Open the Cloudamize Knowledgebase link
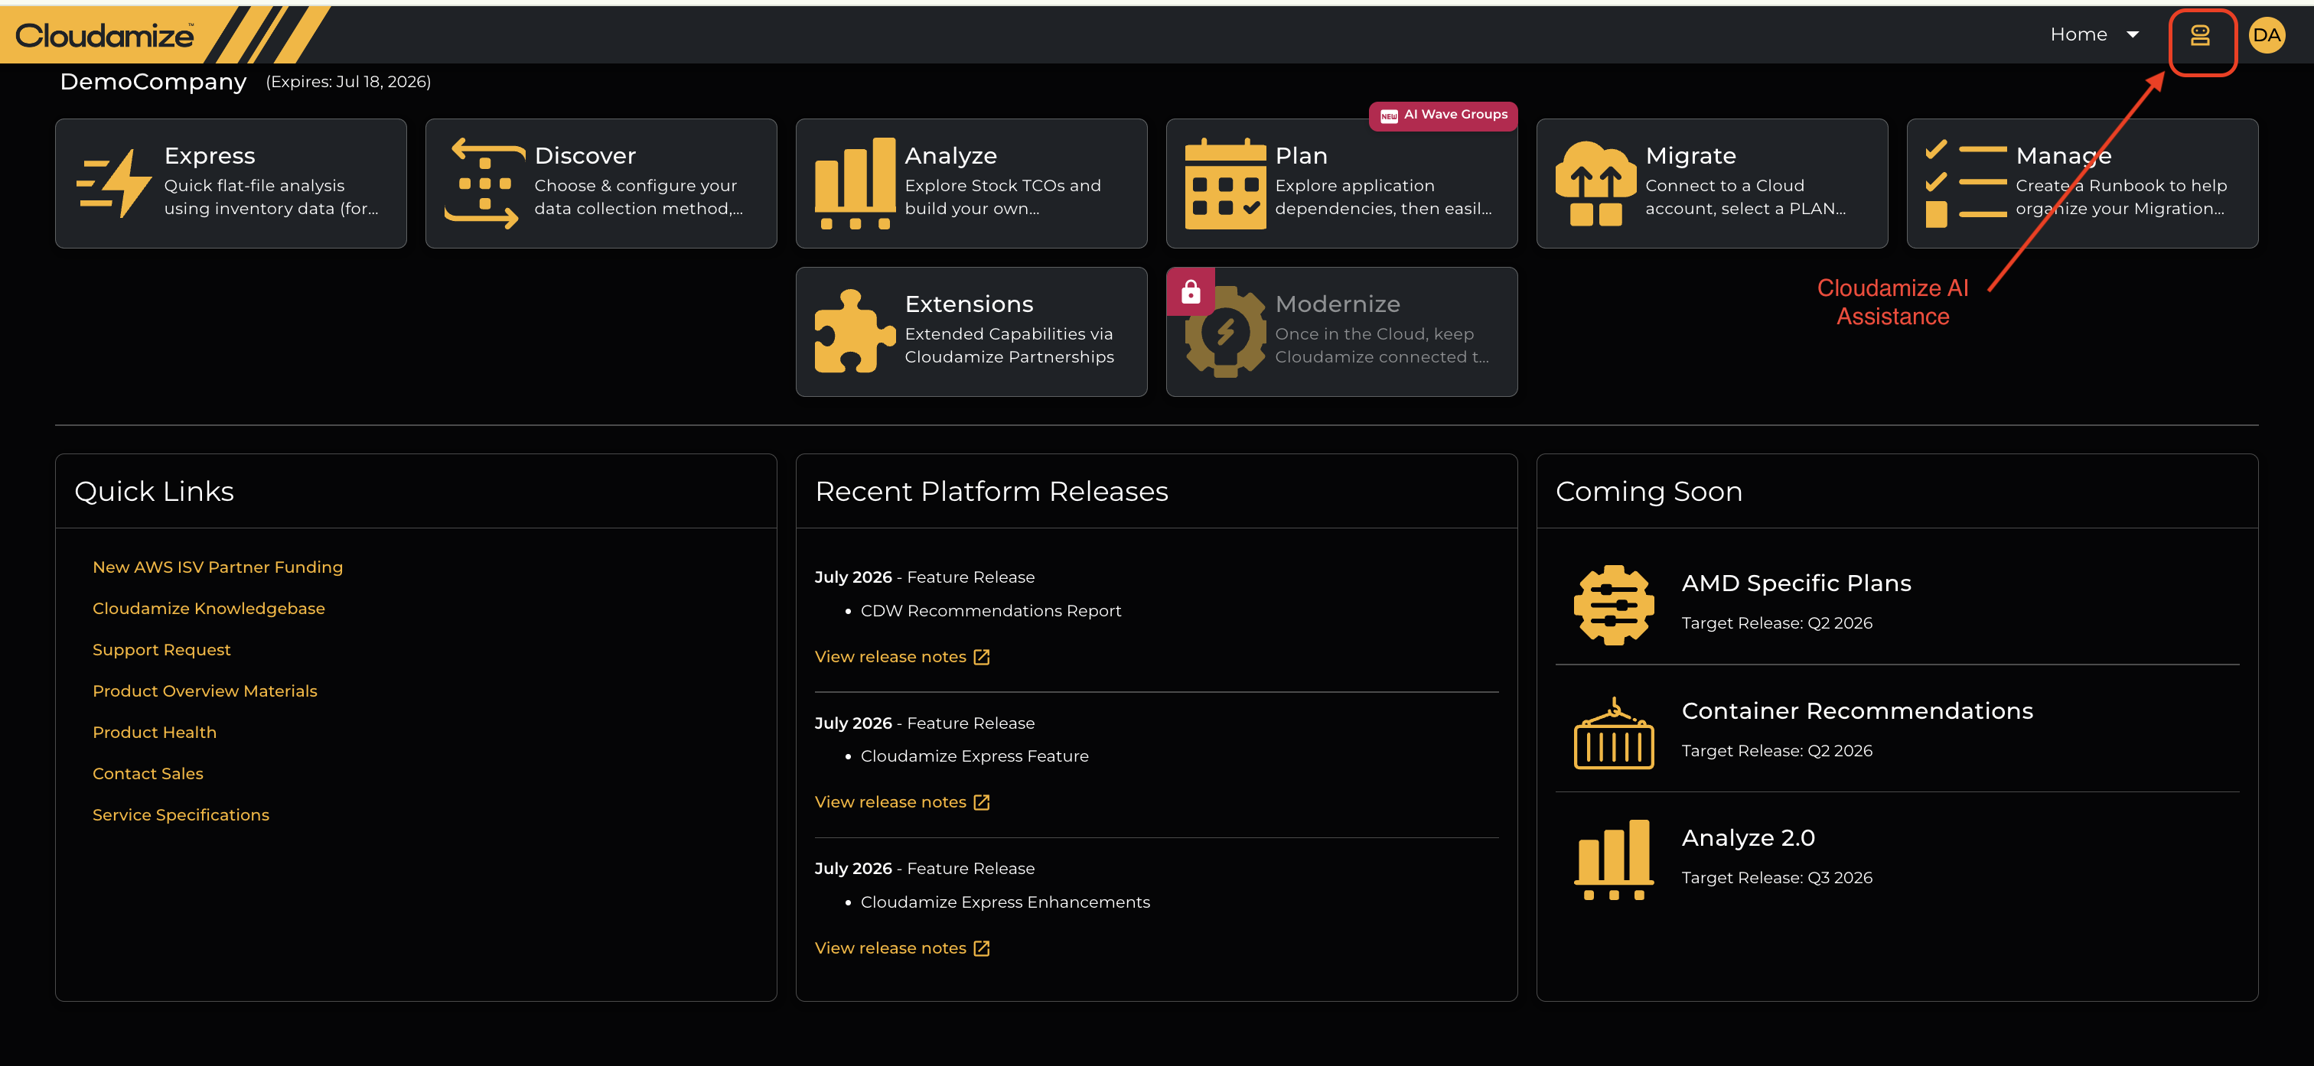 (208, 609)
